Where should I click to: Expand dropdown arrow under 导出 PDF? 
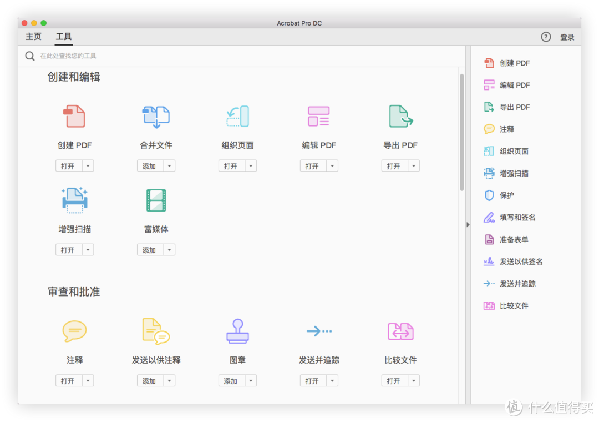(x=414, y=166)
